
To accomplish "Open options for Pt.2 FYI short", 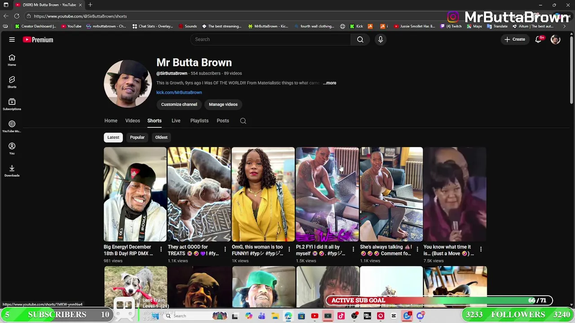I will point(353,249).
